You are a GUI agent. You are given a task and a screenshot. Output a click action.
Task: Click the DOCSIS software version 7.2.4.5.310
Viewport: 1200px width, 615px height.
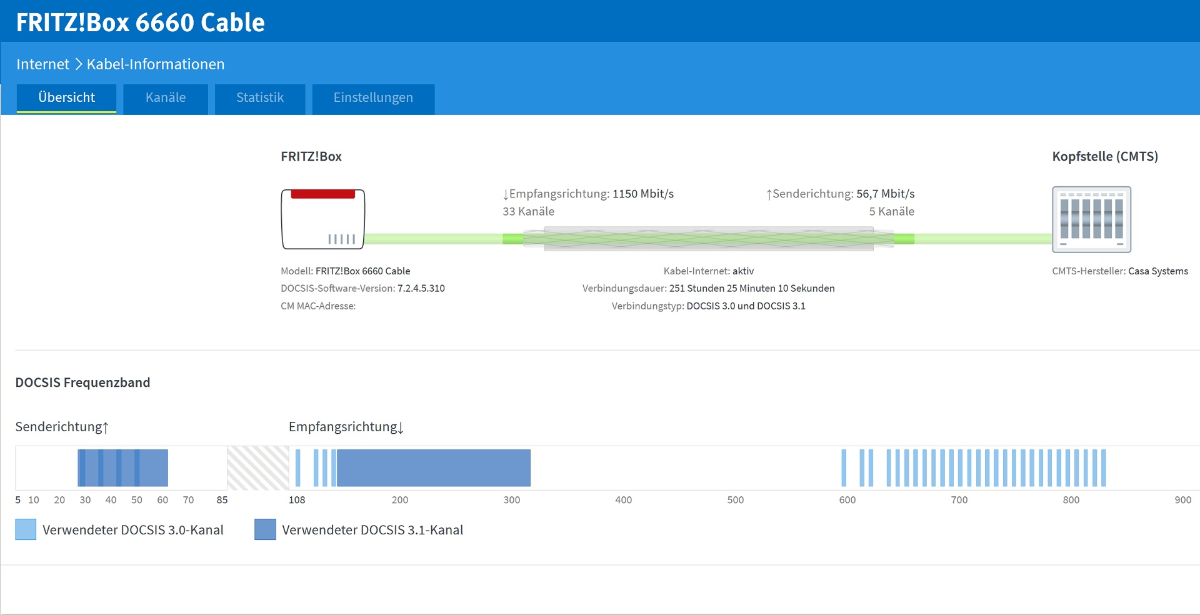421,288
